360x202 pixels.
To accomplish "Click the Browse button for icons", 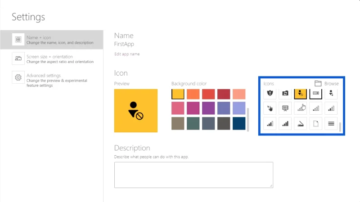I will click(327, 83).
